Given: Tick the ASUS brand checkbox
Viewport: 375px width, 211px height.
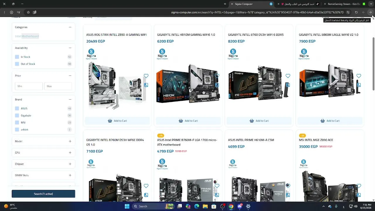Looking at the screenshot, I should [x=17, y=108].
